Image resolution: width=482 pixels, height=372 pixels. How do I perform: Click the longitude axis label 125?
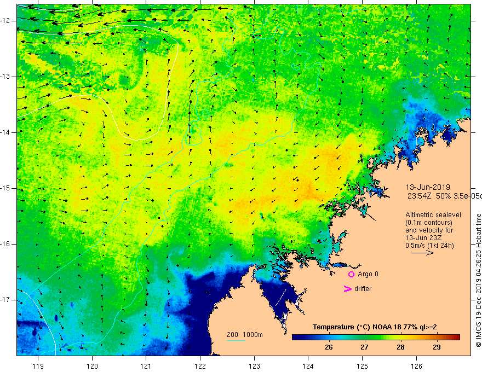pyautogui.click(x=363, y=366)
